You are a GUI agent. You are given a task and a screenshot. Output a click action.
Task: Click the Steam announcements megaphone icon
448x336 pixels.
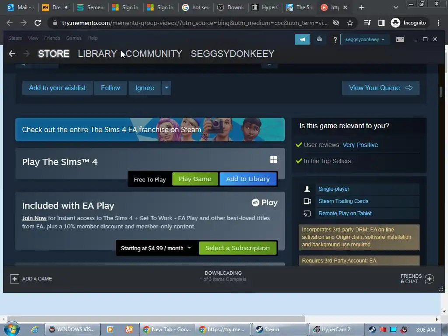pos(302,39)
